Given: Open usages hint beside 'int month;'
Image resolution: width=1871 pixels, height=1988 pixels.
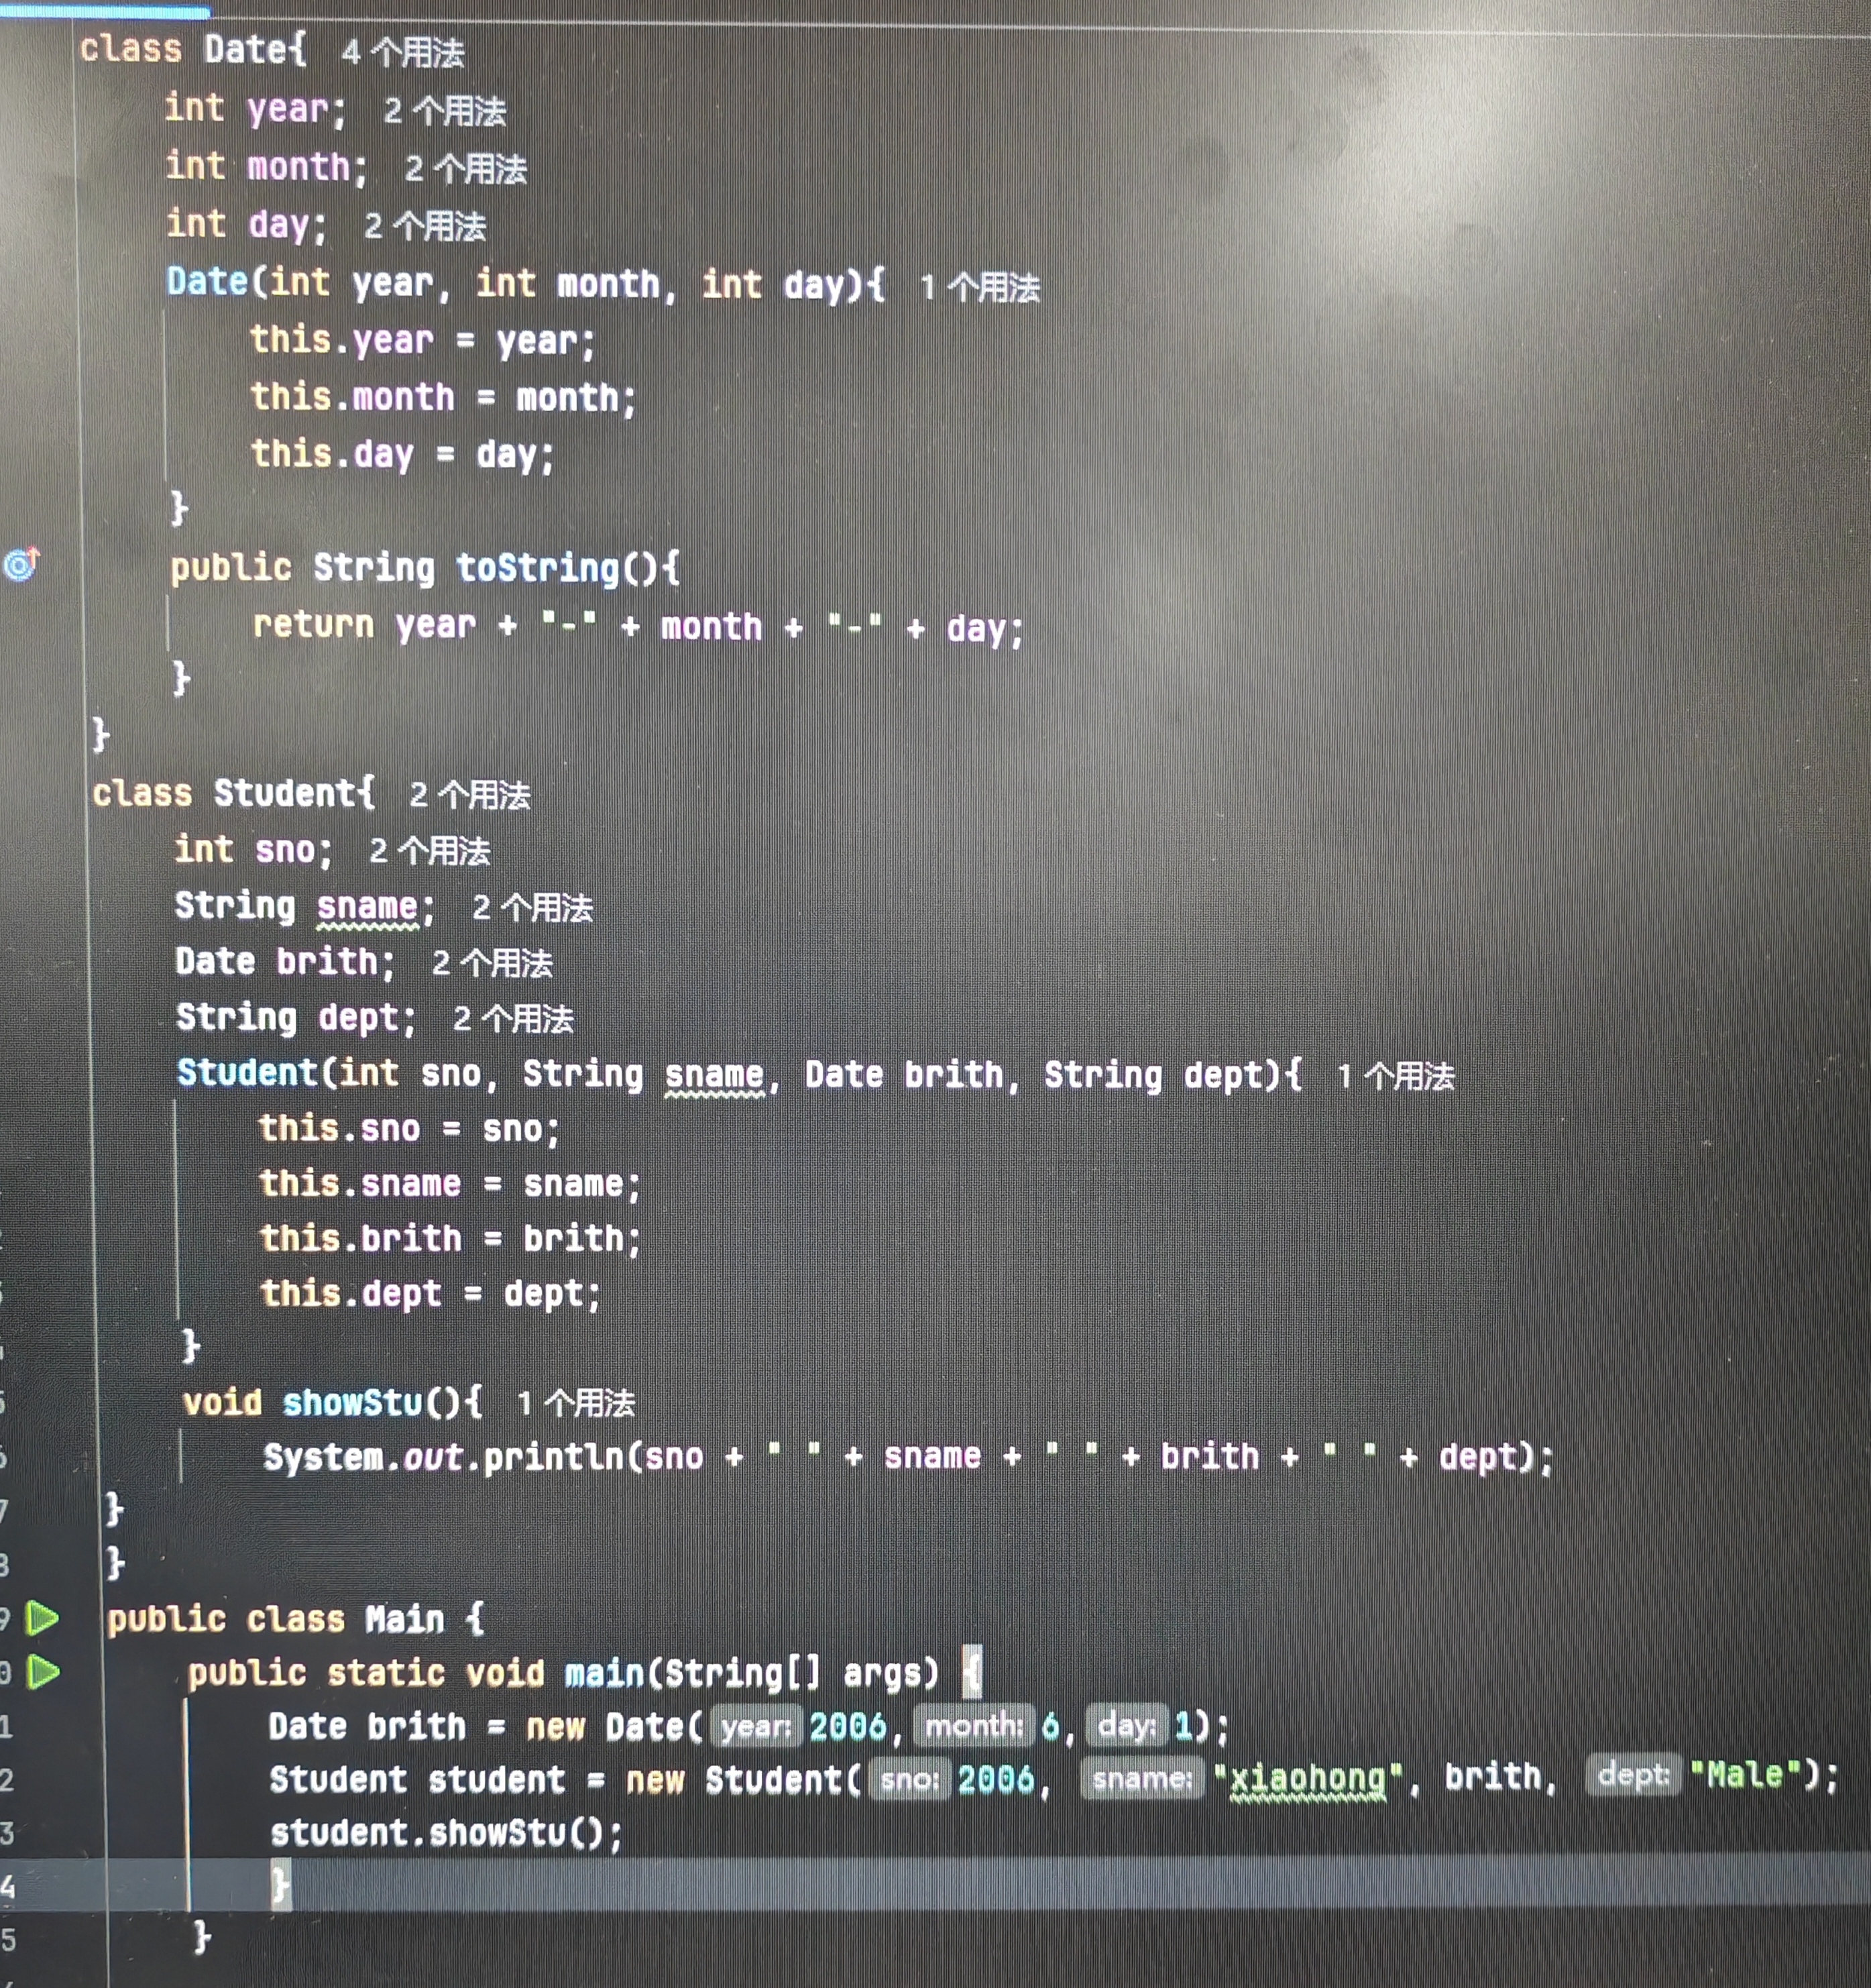Looking at the screenshot, I should pos(466,169).
